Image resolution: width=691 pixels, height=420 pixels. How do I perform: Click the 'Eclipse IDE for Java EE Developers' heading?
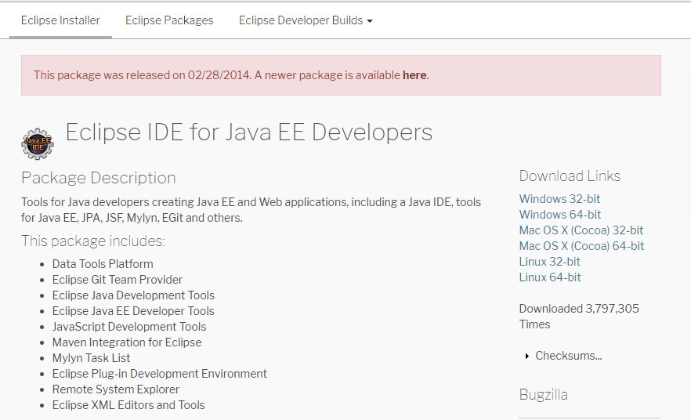pyautogui.click(x=249, y=132)
